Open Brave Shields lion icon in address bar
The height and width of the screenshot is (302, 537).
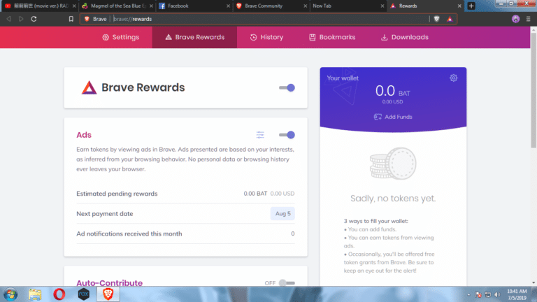pos(436,19)
